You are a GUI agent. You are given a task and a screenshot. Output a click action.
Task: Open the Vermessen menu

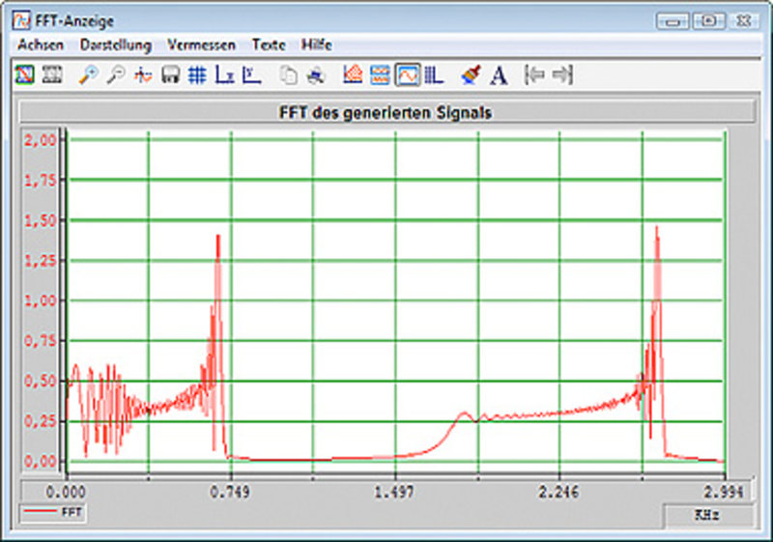coord(201,44)
